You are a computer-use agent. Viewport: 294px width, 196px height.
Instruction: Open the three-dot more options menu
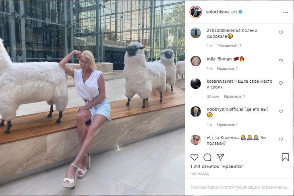[x=286, y=12]
